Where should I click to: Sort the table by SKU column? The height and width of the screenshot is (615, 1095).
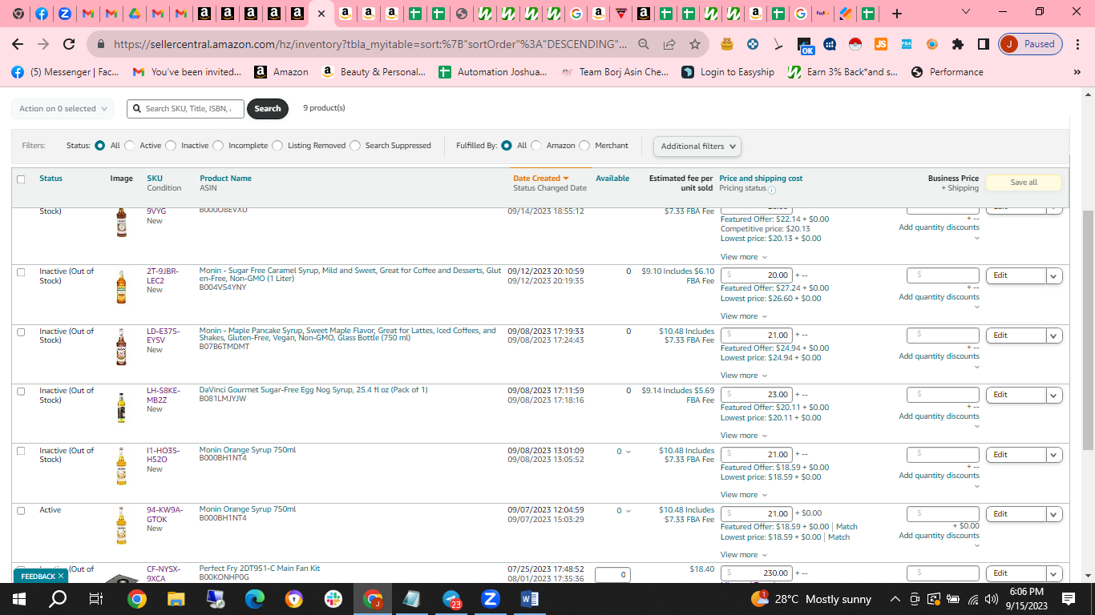click(155, 179)
